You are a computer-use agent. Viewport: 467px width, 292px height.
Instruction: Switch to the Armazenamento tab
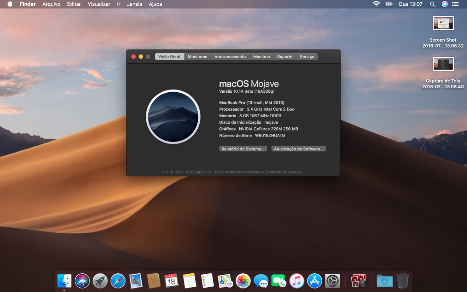230,56
